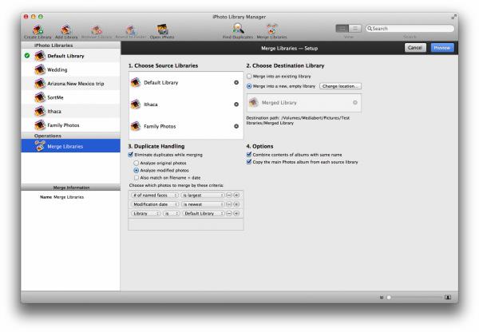The height and width of the screenshot is (332, 479).
Task: Click the Create Library toolbar icon
Action: pos(38,31)
